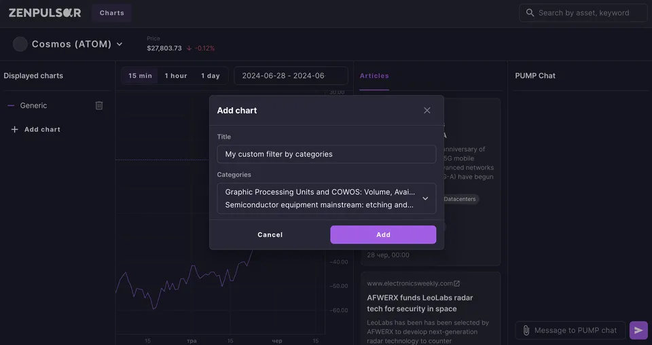This screenshot has width=652, height=345.
Task: Open the Articles tab
Action: (x=374, y=75)
